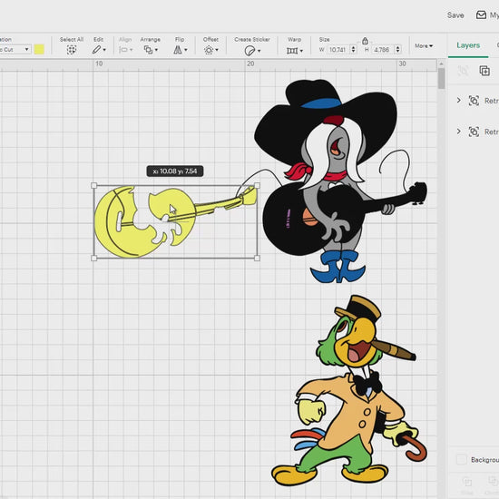Click the group icon in Layers panel
The image size is (499, 499).
[x=464, y=71]
